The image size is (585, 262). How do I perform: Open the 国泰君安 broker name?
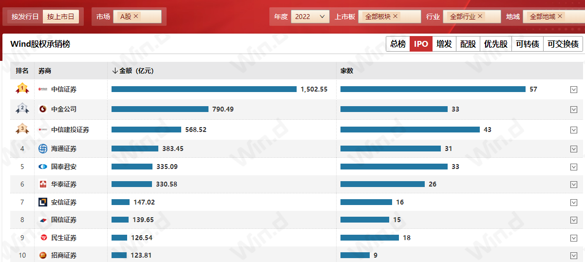point(64,167)
